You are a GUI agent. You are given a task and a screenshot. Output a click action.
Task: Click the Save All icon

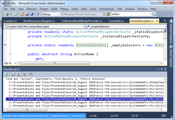32,14
